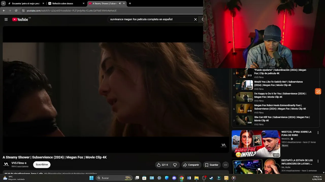Subscribe with the Suscribirse button
This screenshot has width=325, height=182.
tap(42, 165)
